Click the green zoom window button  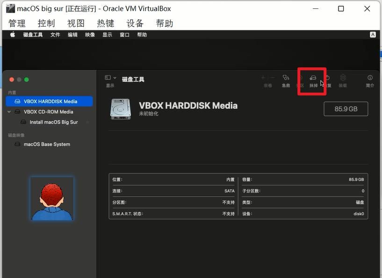(x=27, y=80)
